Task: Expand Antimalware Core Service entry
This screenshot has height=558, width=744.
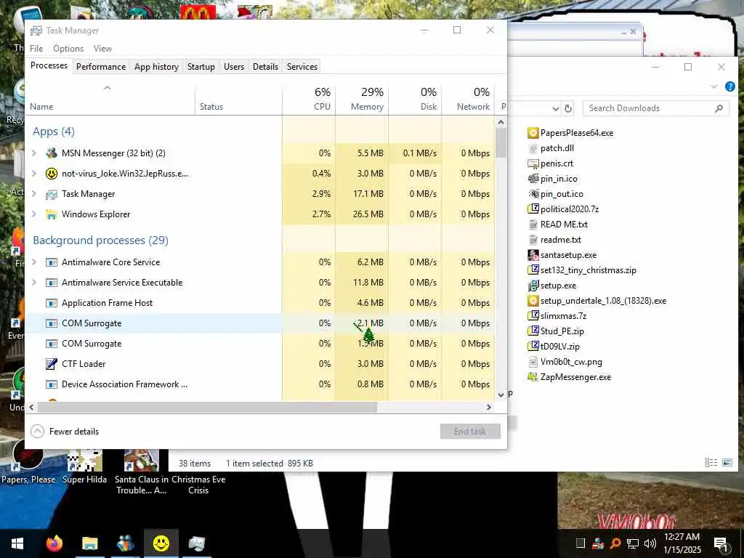Action: point(34,262)
